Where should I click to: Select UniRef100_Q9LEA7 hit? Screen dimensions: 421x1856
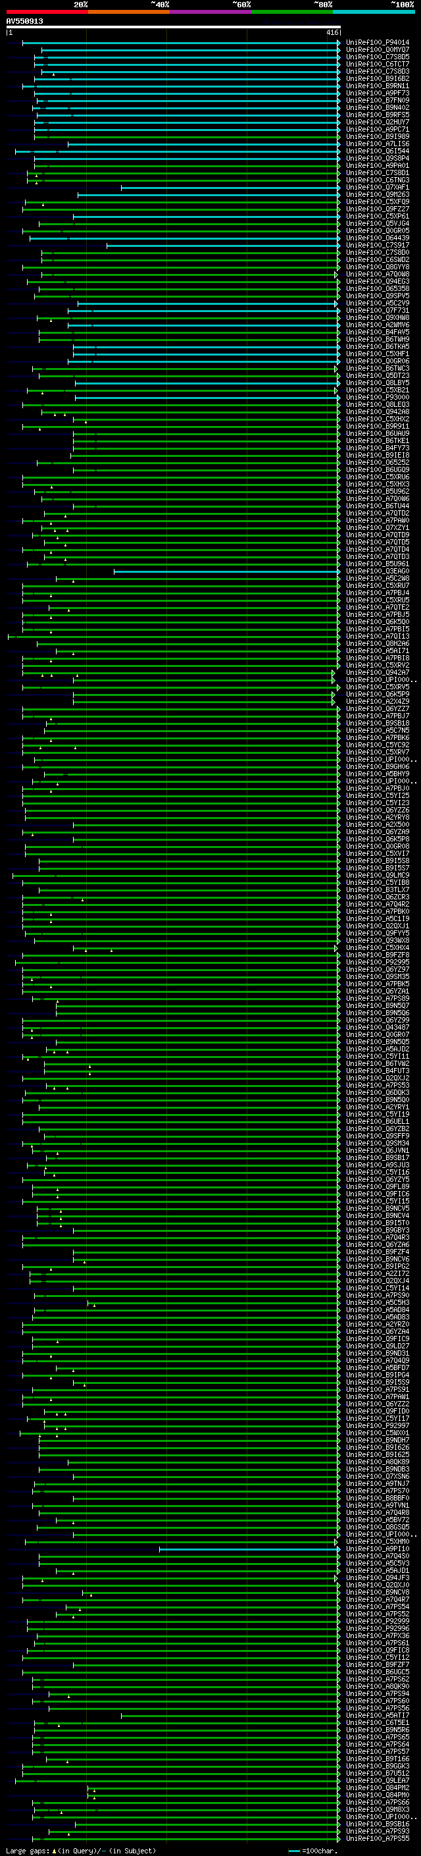coord(377,1780)
